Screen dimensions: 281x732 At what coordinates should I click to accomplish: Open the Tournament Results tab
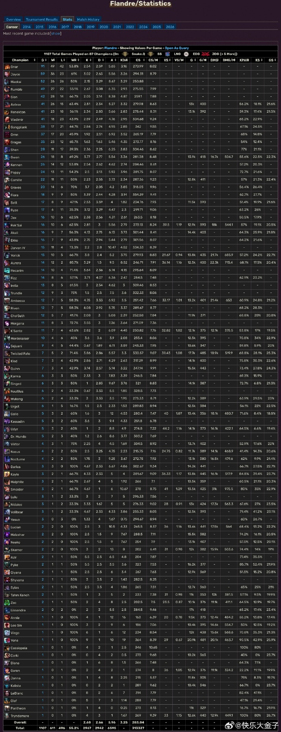[42, 20]
